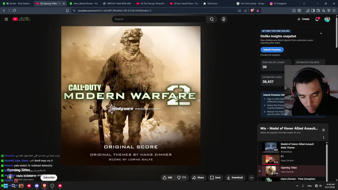
Task: Focus the YouTube search field
Action: (159, 19)
